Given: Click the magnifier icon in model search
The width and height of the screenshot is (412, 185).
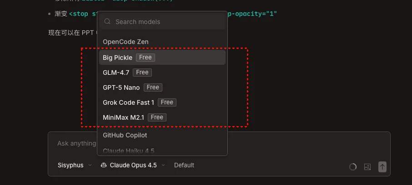Looking at the screenshot, I should [x=107, y=21].
